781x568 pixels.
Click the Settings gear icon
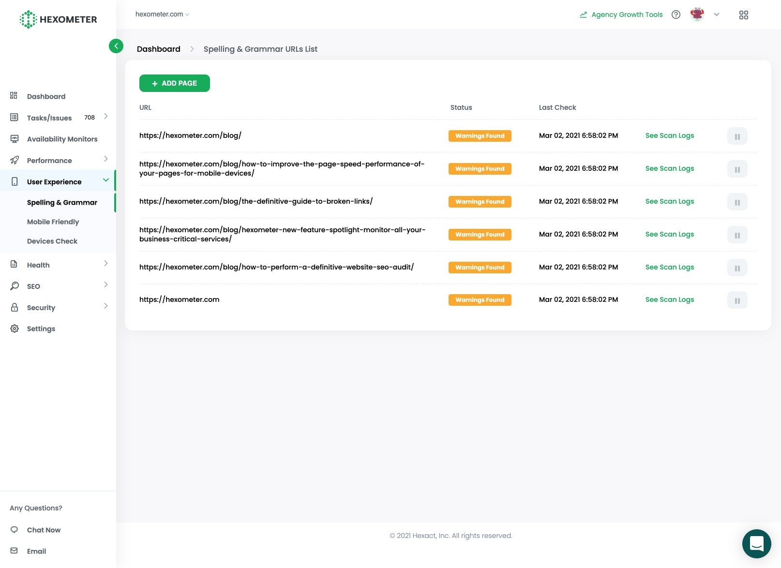pos(15,329)
